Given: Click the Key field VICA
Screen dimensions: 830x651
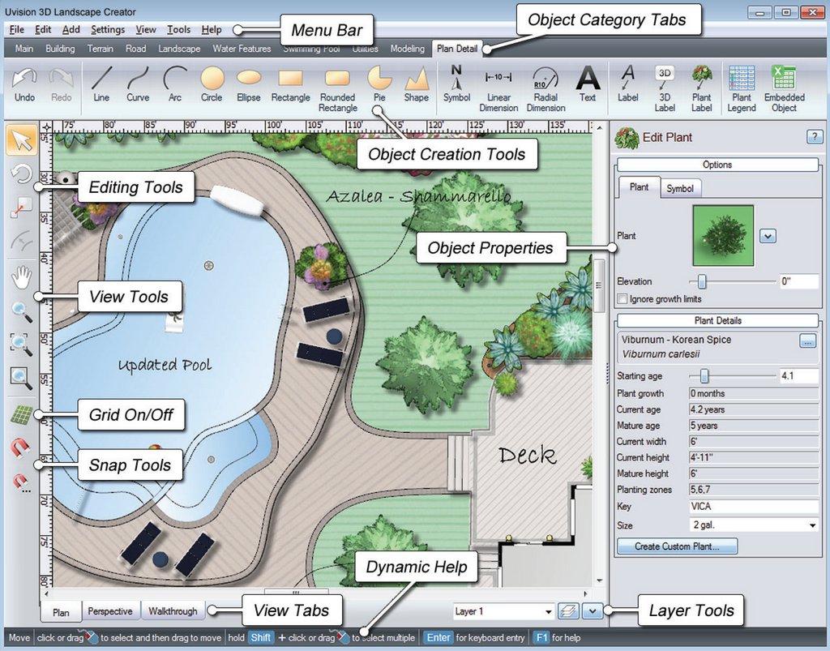Looking at the screenshot, I should pyautogui.click(x=754, y=507).
